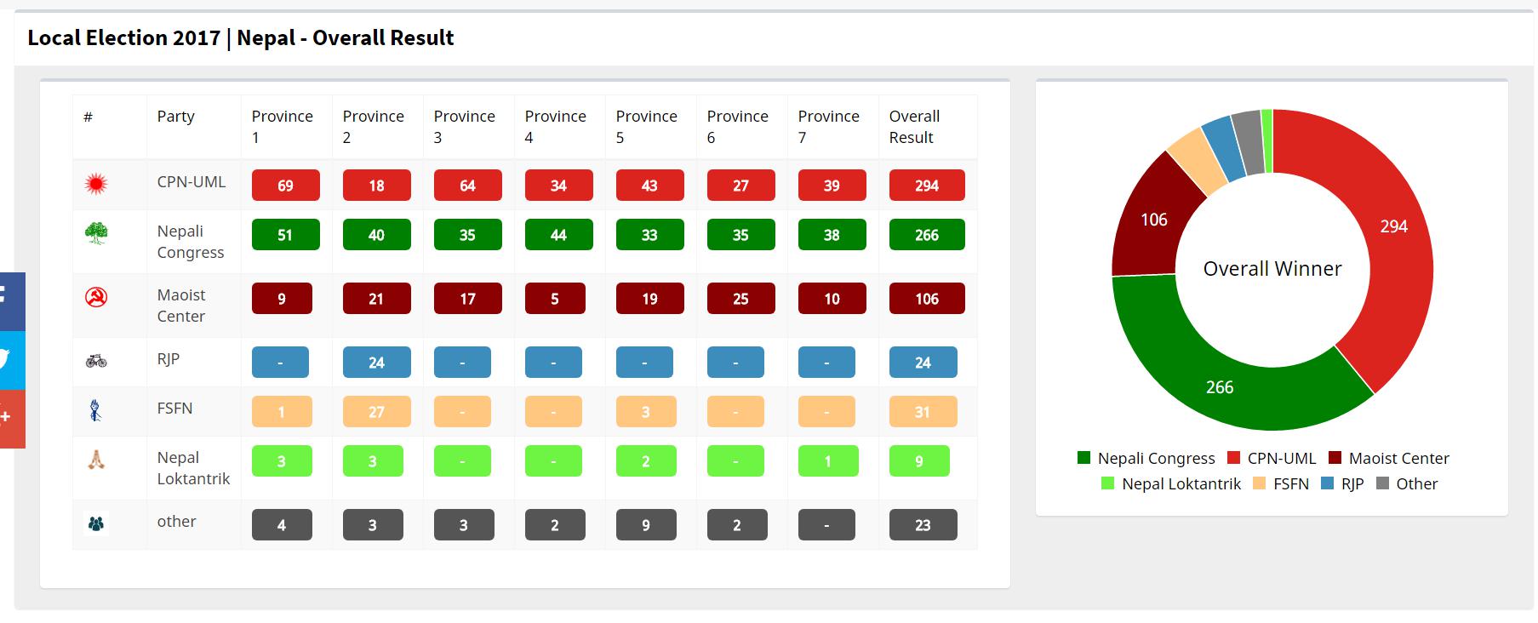1538x623 pixels.
Task: Share via the Google Plus side button
Action: coord(11,419)
